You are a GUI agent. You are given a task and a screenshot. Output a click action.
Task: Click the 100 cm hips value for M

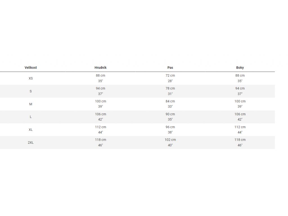[240, 101]
